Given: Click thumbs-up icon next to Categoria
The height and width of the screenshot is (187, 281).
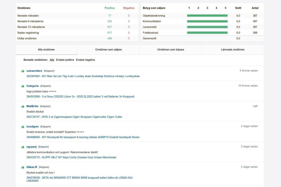Looking at the screenshot, I should coord(23,86).
